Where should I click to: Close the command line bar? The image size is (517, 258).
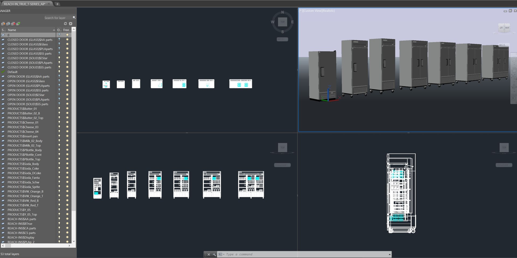pos(209,254)
